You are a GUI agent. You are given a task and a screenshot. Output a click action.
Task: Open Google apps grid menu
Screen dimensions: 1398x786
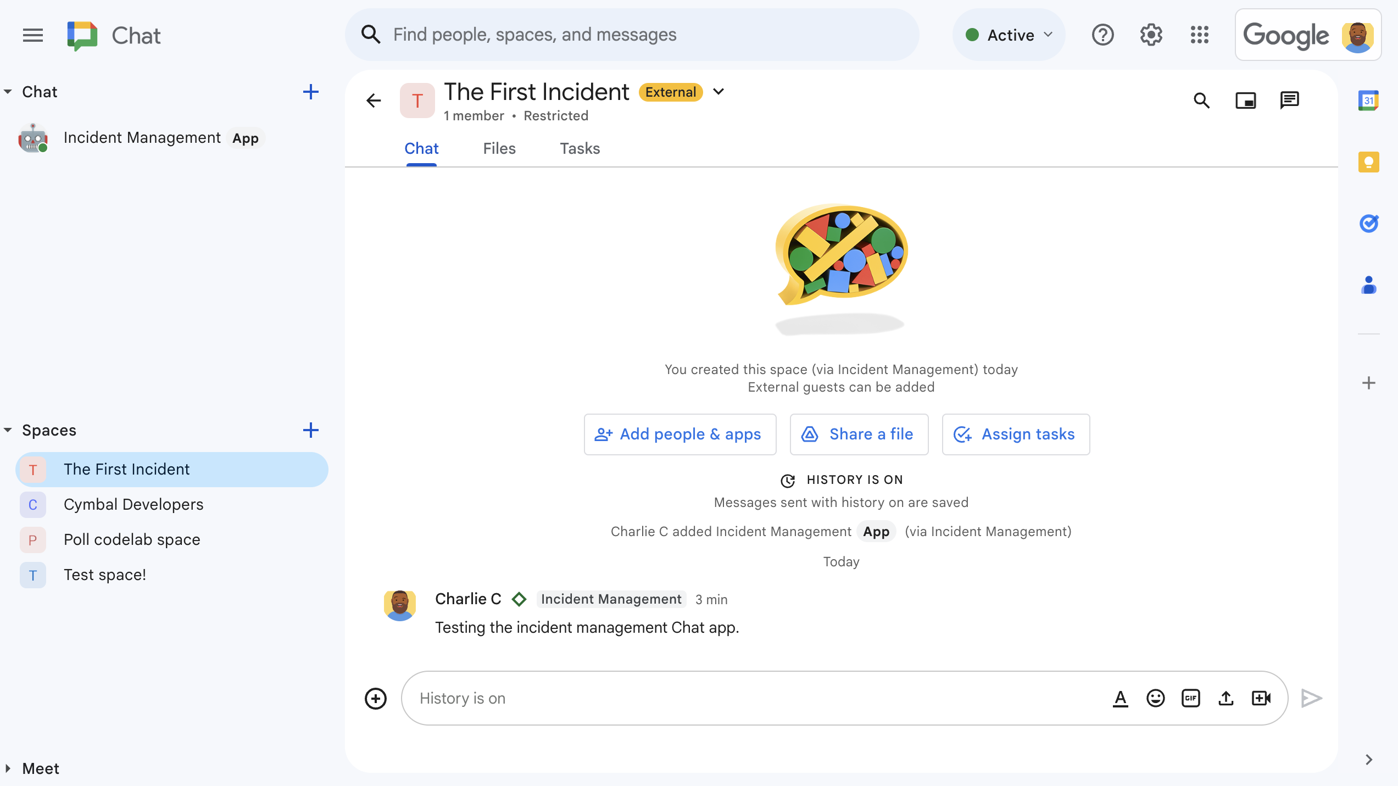(x=1199, y=35)
